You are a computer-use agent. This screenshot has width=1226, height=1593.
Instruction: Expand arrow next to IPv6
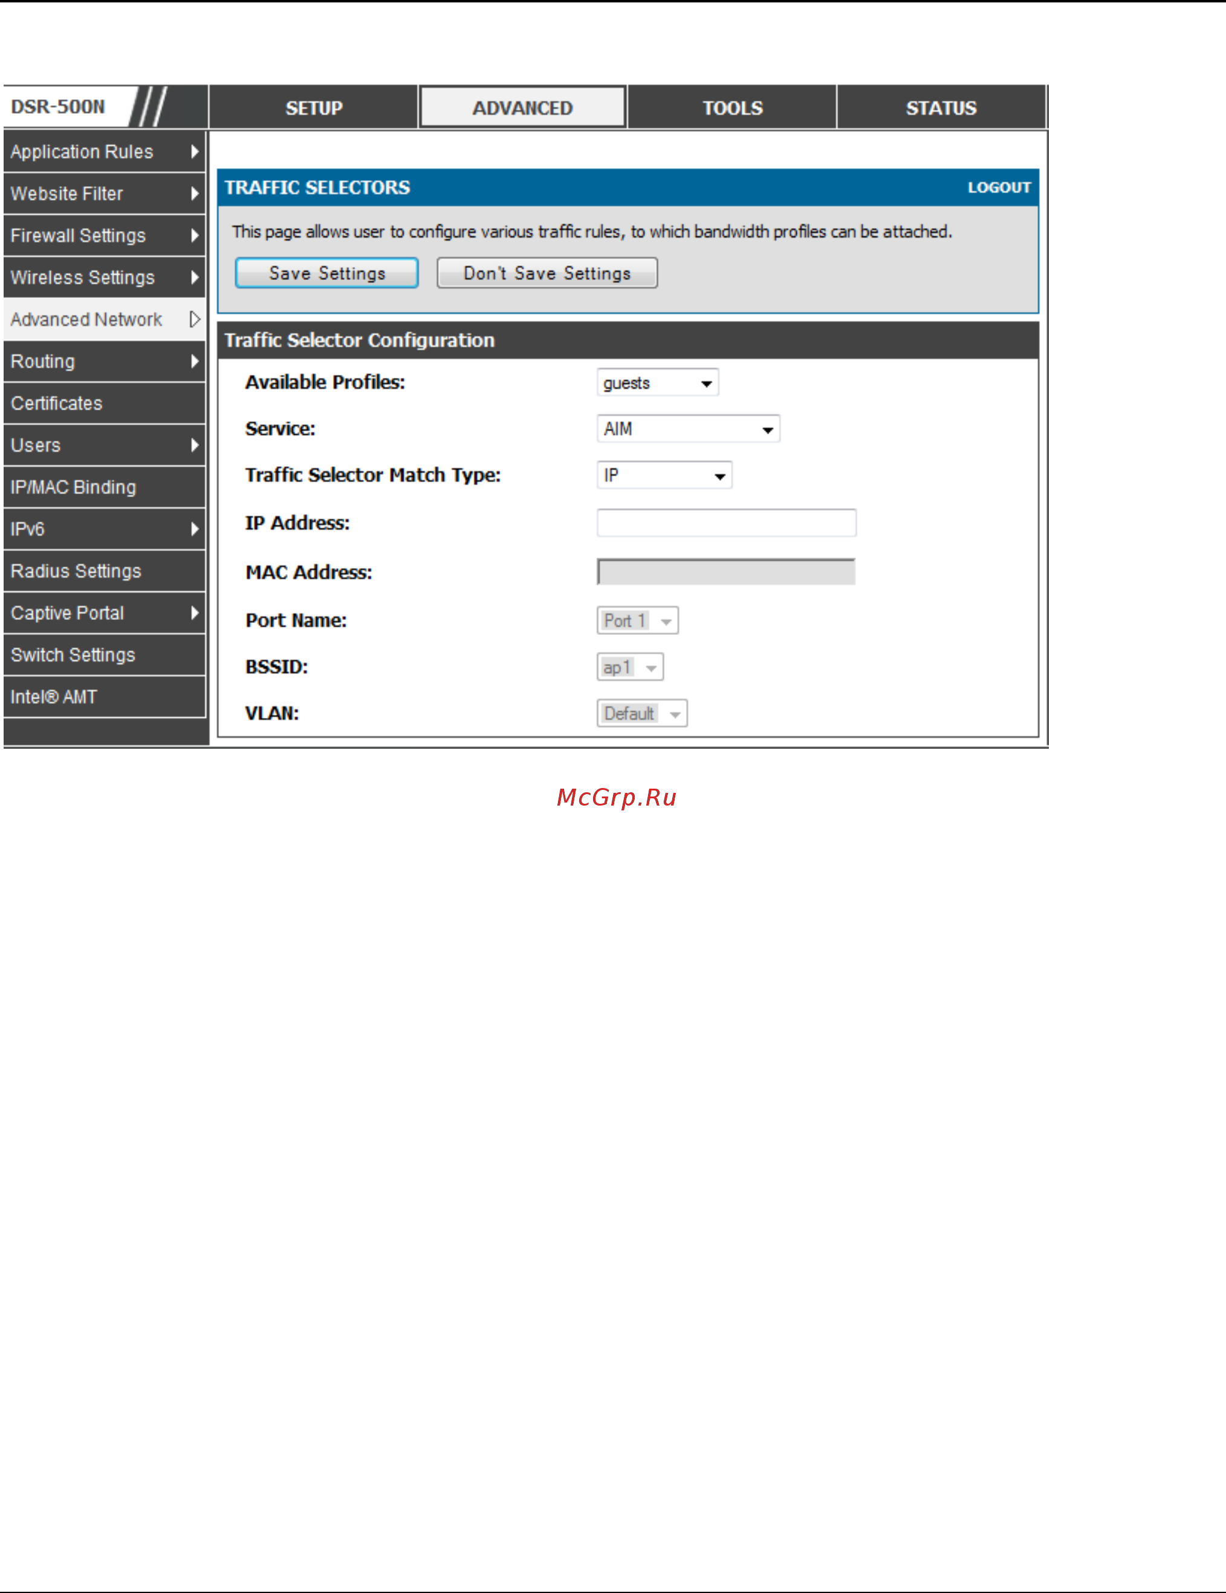[195, 530]
